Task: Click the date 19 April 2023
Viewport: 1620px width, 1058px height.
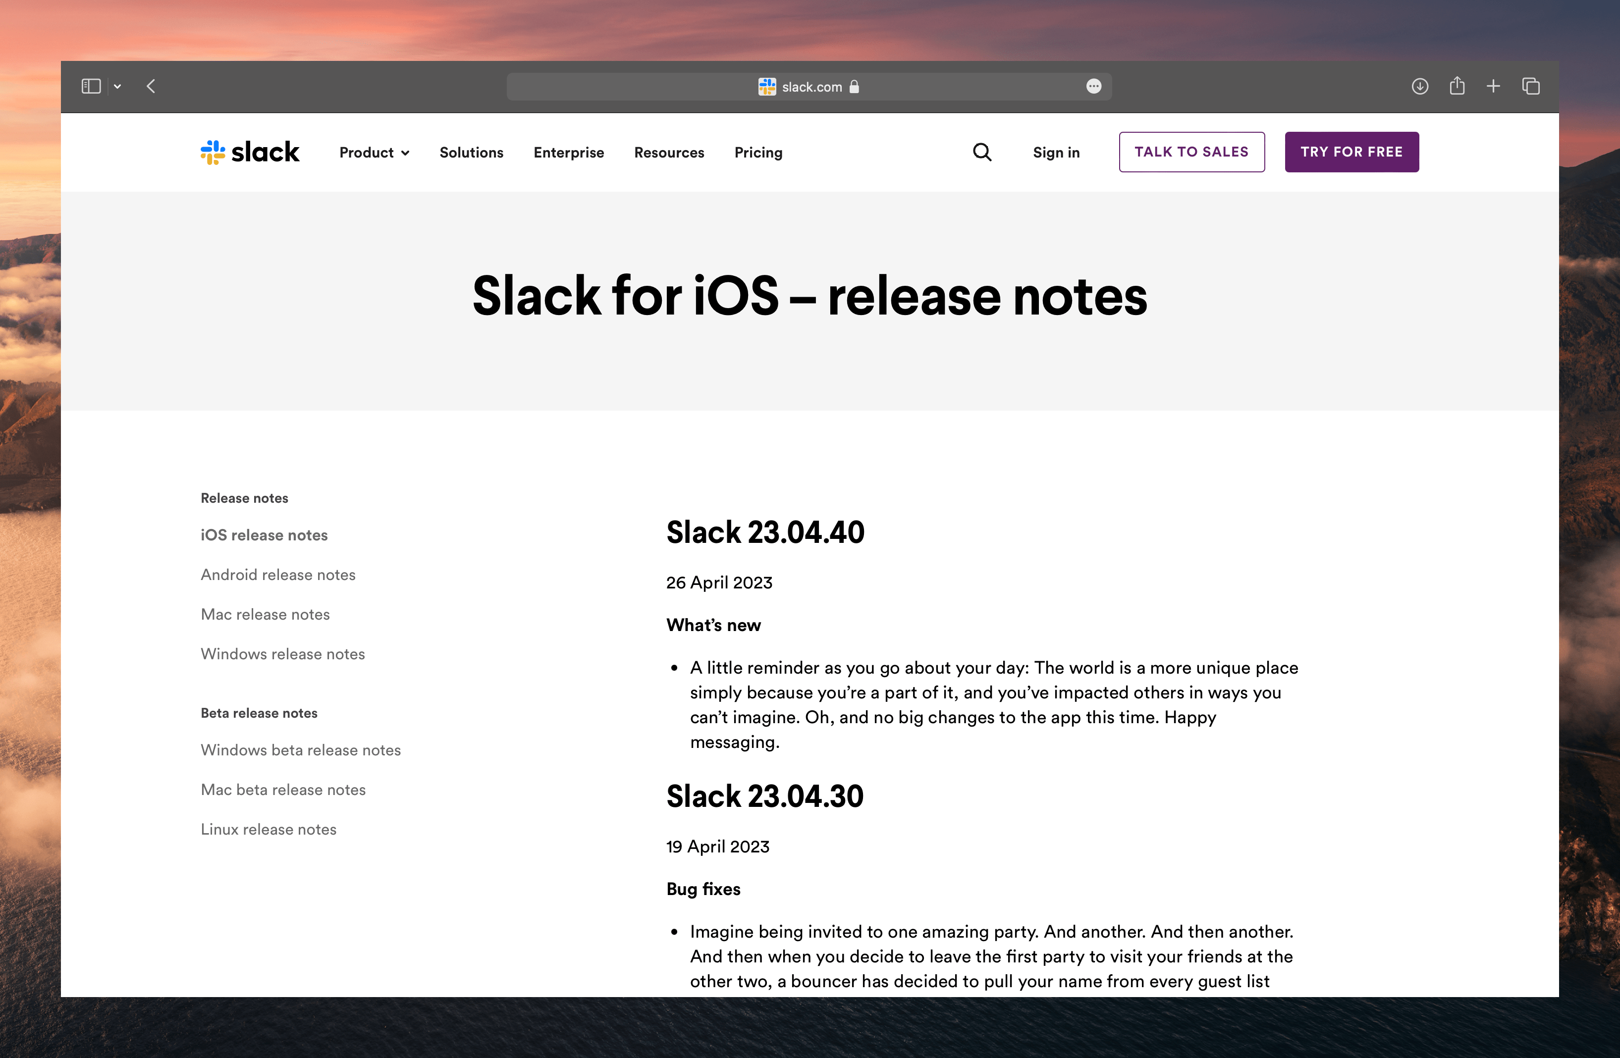Action: (717, 846)
